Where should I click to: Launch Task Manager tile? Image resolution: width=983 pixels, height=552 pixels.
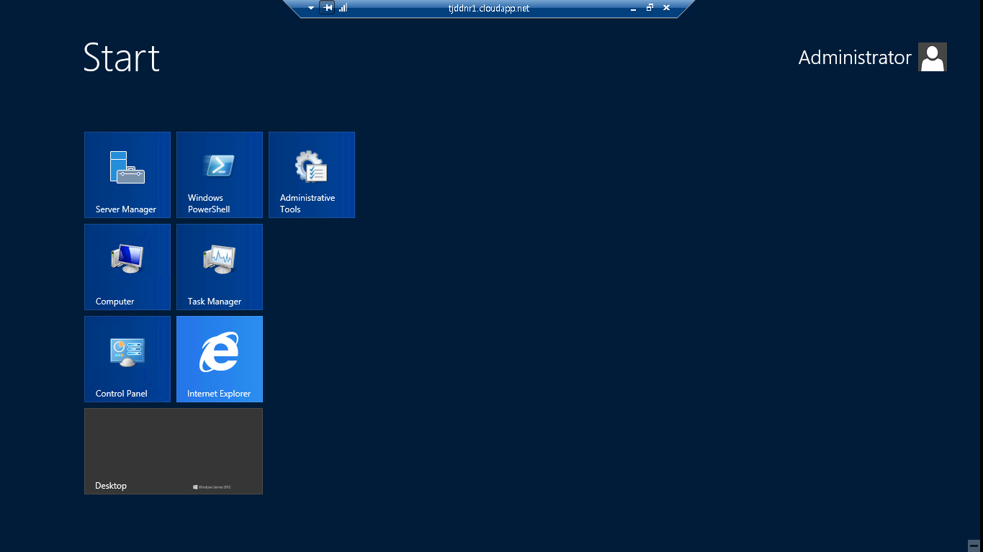tap(220, 267)
